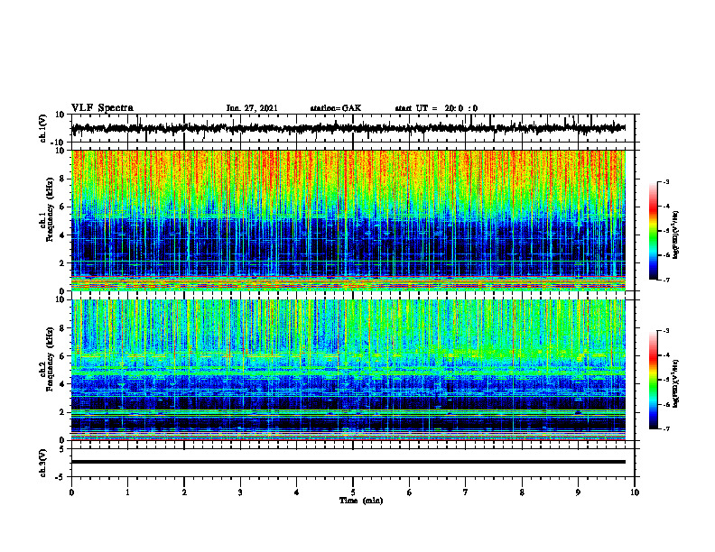This screenshot has height=552, width=715.
Task: Click the "ch.3(V)" axis label
Action: [43, 463]
